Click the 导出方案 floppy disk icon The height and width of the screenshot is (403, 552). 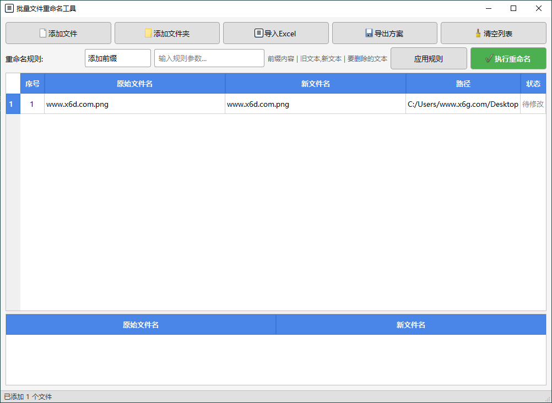click(x=369, y=33)
